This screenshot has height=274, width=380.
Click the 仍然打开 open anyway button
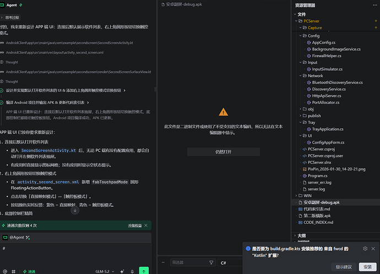pos(224,152)
